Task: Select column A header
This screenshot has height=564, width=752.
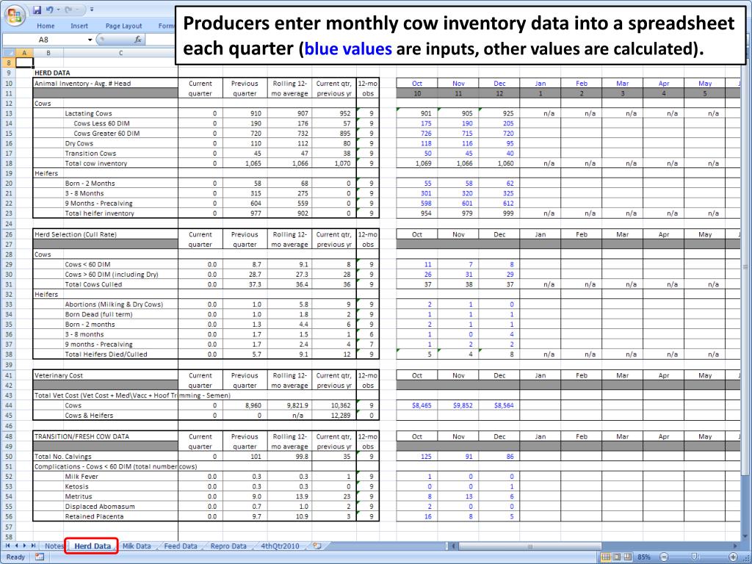Action: [24, 53]
